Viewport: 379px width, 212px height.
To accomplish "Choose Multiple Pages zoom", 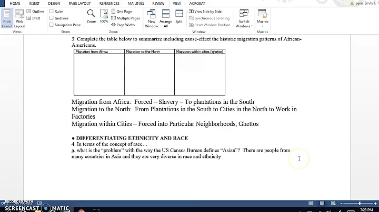I will point(125,18).
